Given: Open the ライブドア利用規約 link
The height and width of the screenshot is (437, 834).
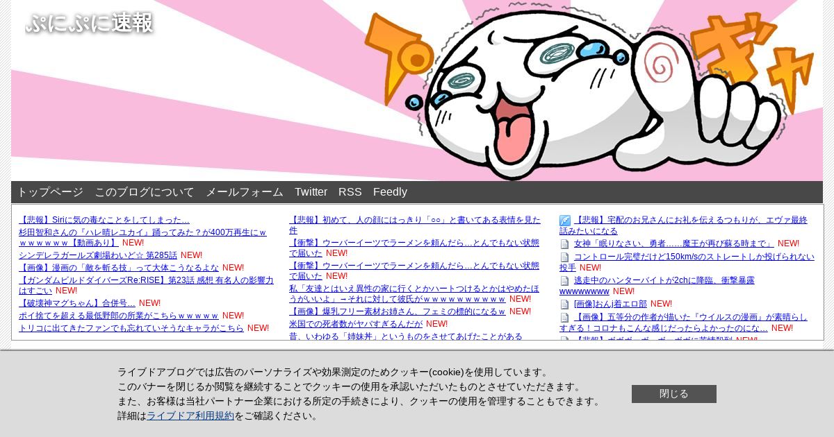Looking at the screenshot, I should coord(190,416).
